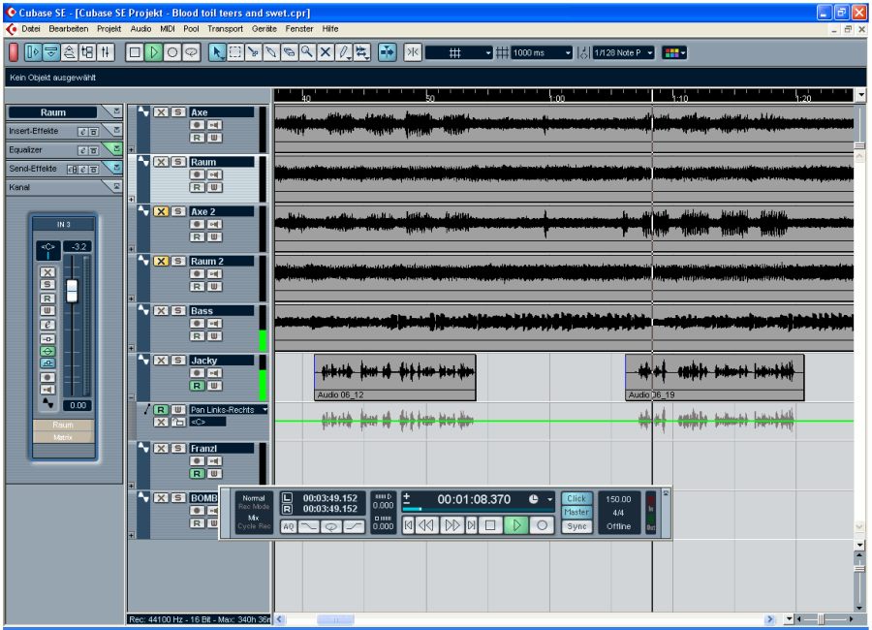Expand the Equalizer inspector section
Image resolution: width=872 pixels, height=630 pixels.
point(116,148)
